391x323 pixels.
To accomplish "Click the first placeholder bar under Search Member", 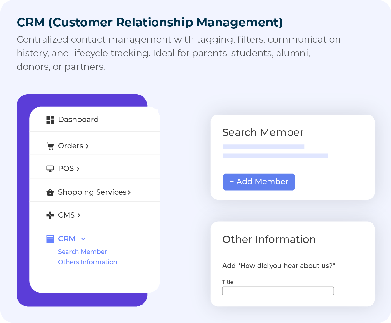I will pyautogui.click(x=263, y=146).
